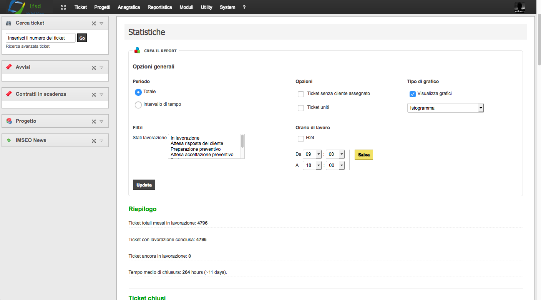This screenshot has height=300, width=541.
Task: Click the fullscreen expand icon in top bar
Action: (x=63, y=7)
